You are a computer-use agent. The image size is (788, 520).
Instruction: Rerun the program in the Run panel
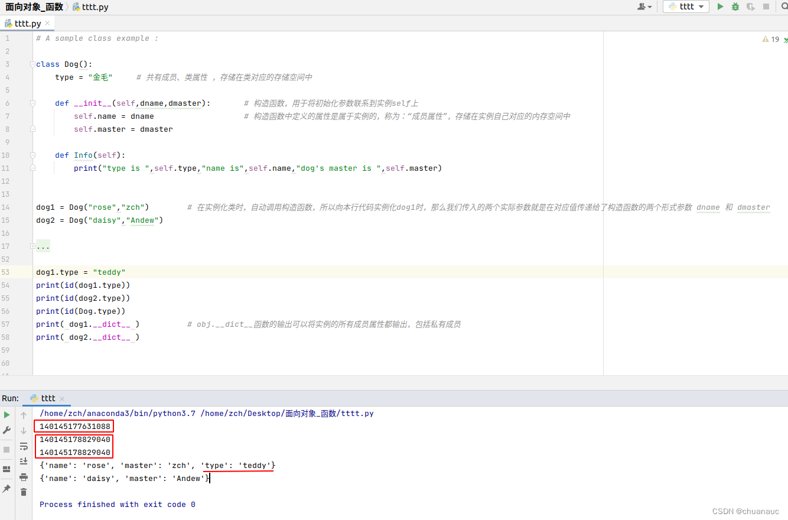[x=7, y=415]
